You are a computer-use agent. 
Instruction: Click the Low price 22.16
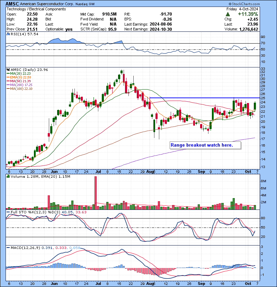pos(32,24)
